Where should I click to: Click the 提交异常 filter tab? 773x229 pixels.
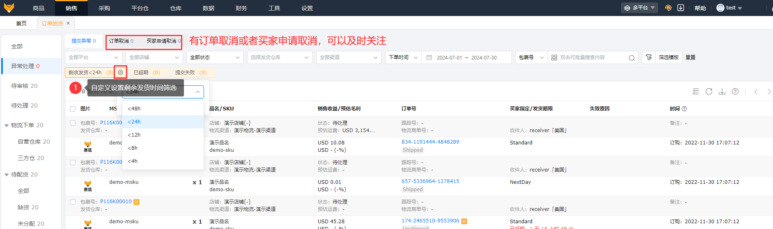[x=83, y=41]
